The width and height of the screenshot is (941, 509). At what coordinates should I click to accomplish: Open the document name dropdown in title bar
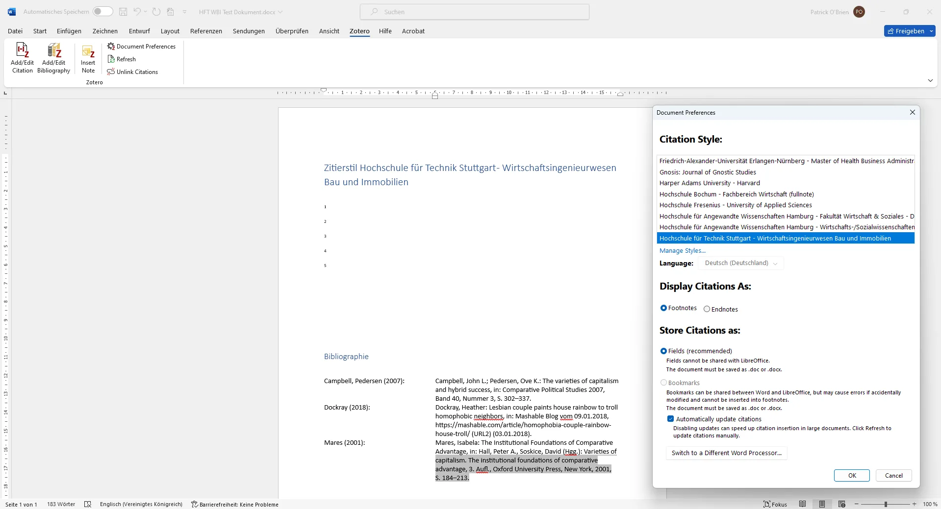(280, 12)
